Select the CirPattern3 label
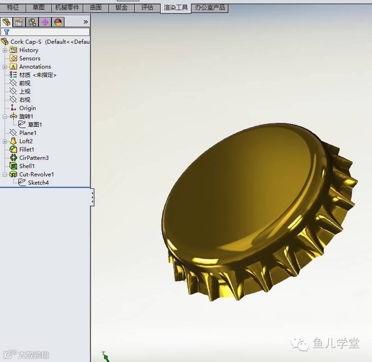 [x=34, y=158]
